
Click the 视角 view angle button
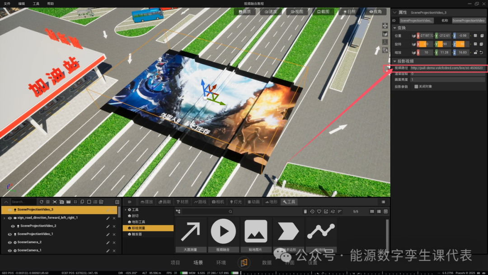[x=375, y=11]
